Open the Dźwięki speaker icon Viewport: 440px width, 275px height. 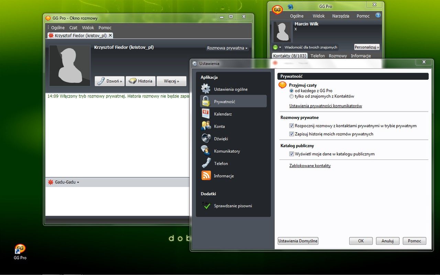pyautogui.click(x=206, y=139)
